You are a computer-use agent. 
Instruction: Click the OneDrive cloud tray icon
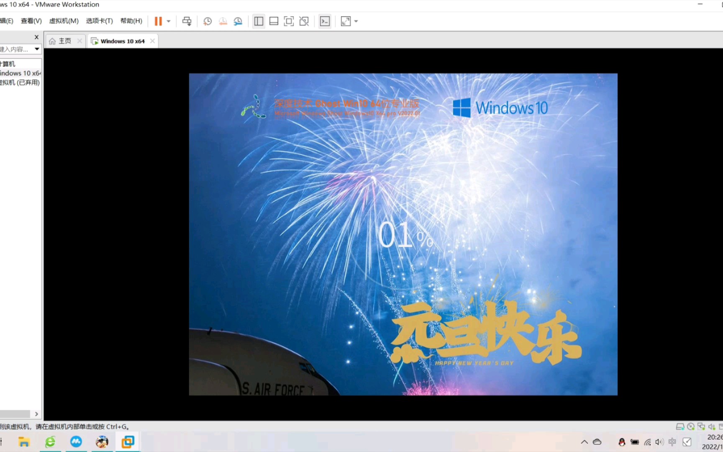(x=597, y=442)
